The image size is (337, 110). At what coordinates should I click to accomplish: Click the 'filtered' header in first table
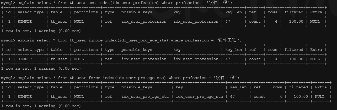click(294, 12)
